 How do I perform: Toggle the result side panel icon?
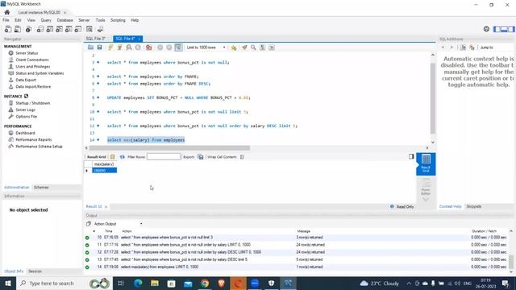click(x=411, y=156)
